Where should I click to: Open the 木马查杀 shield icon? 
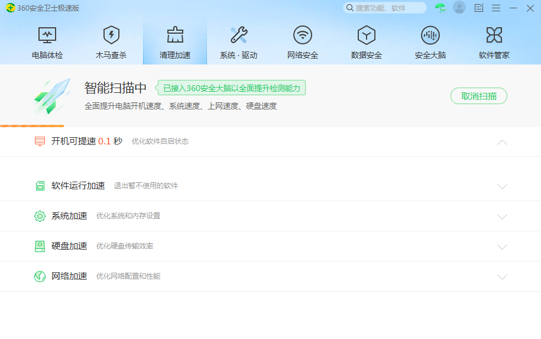click(x=111, y=35)
